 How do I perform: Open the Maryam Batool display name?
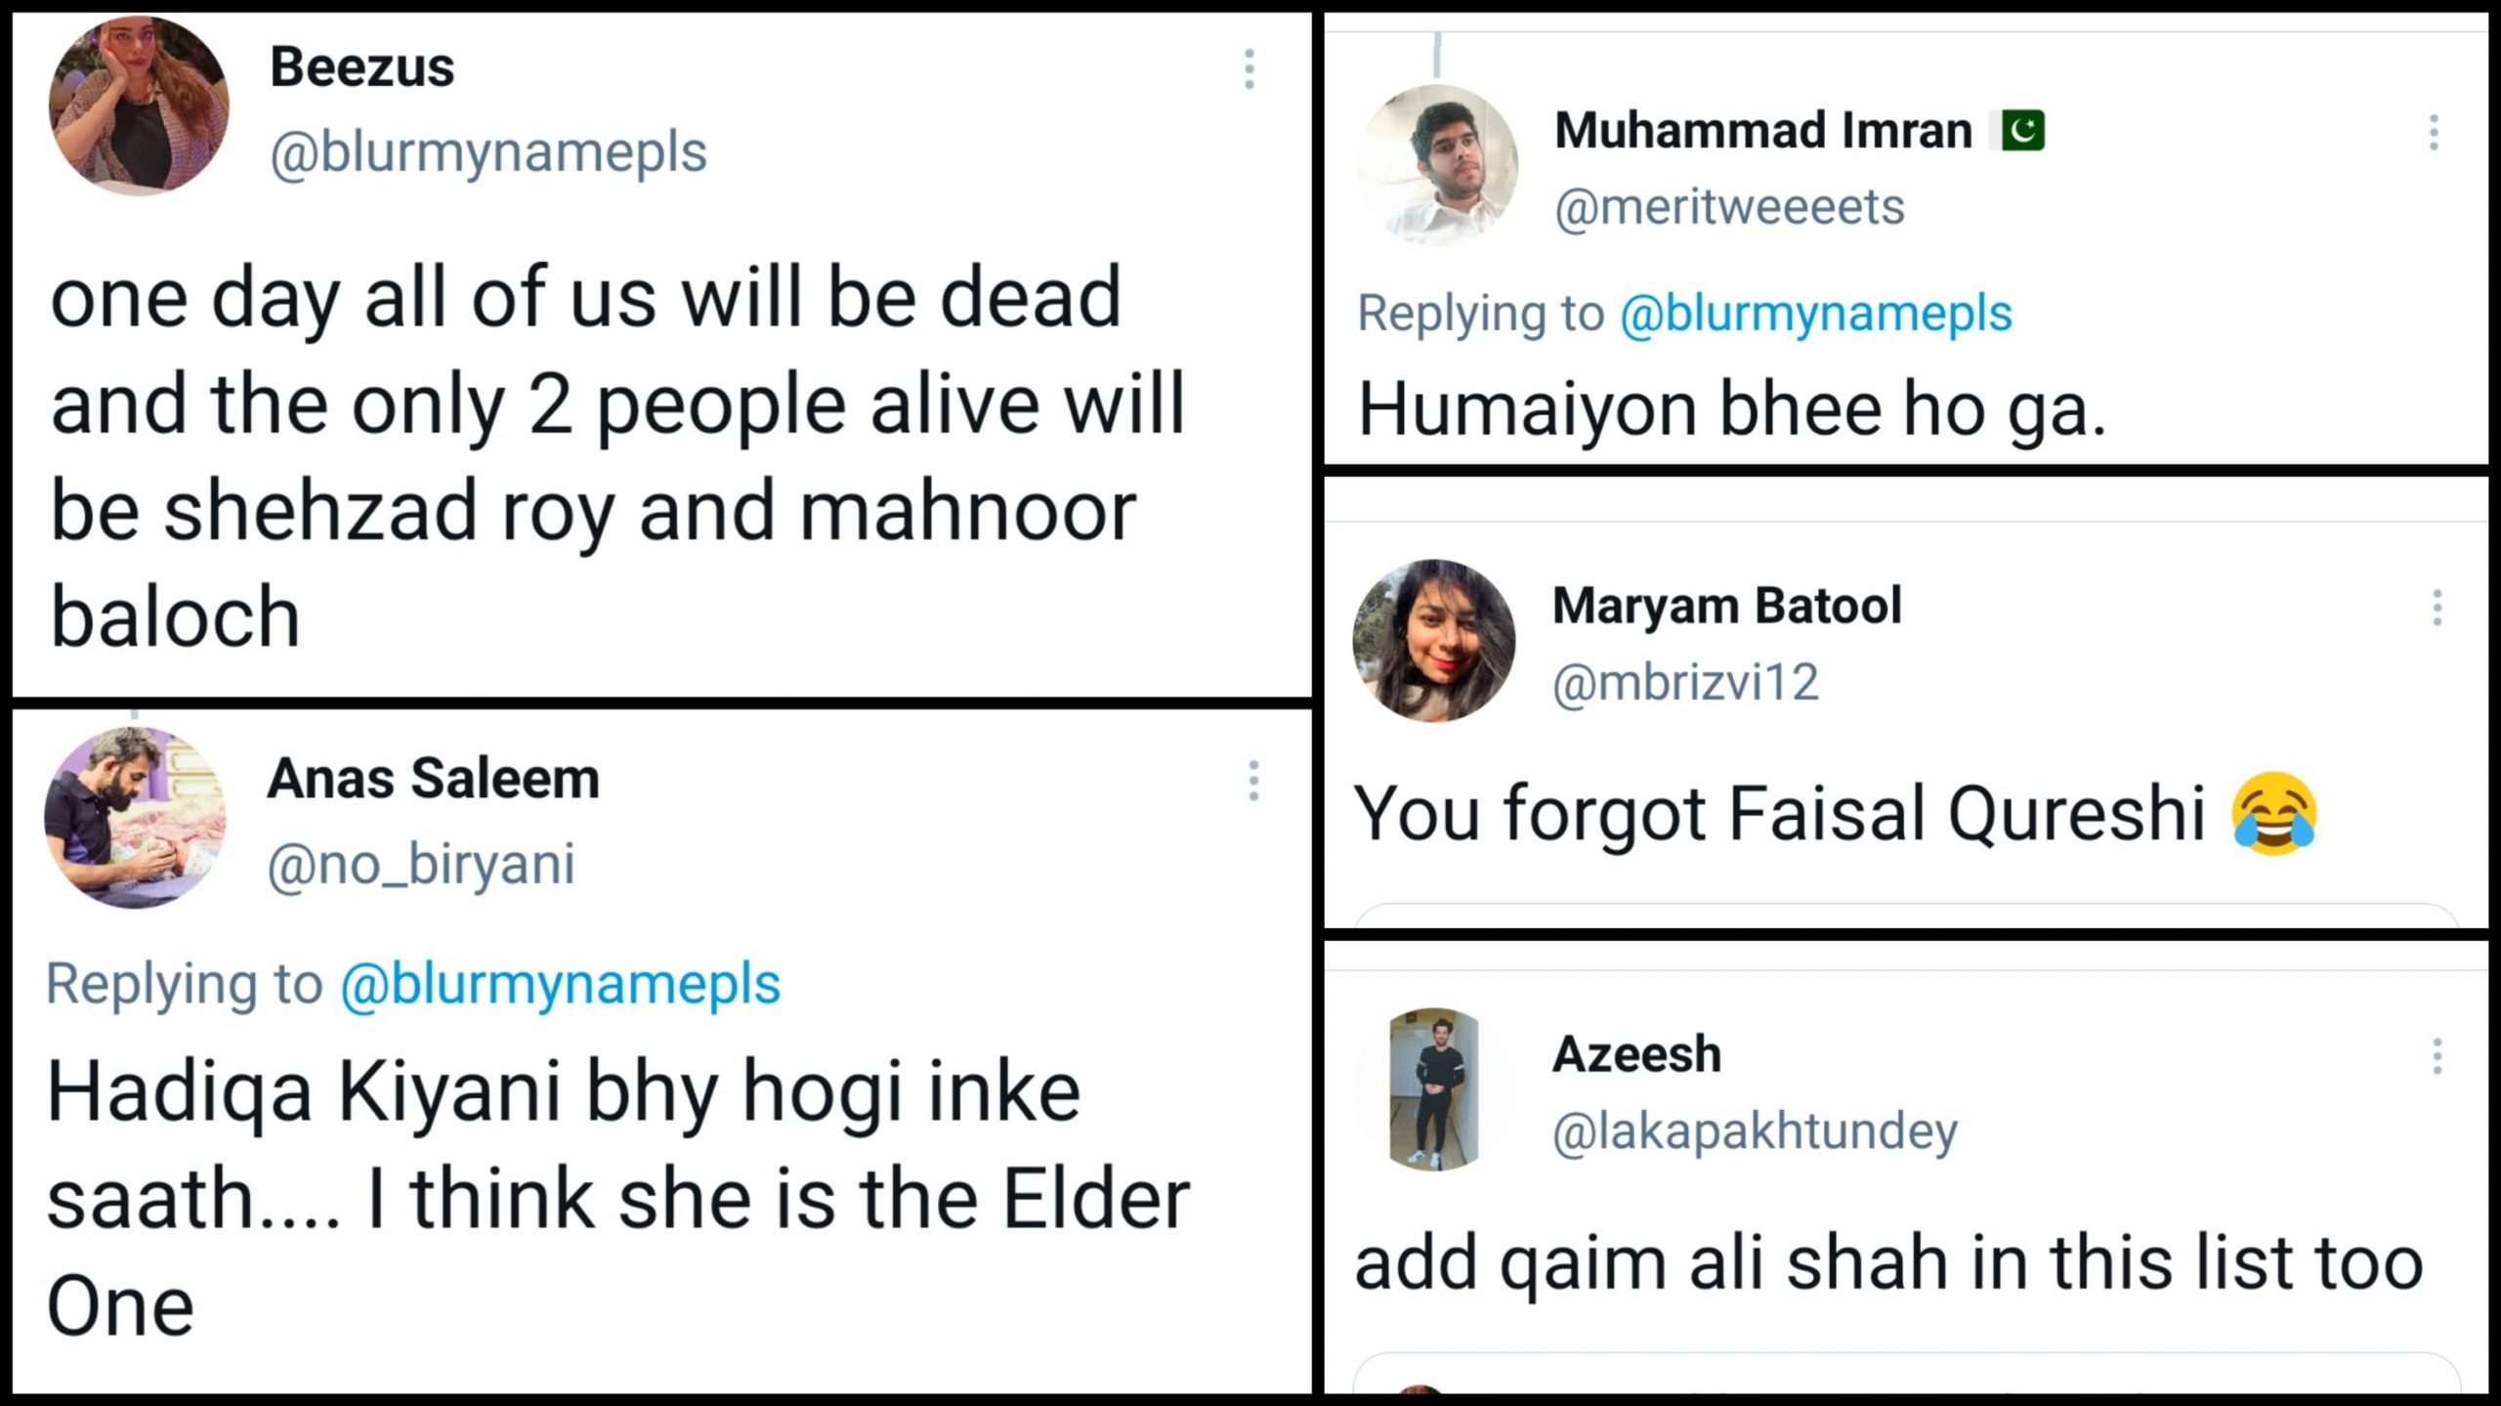click(x=1726, y=606)
